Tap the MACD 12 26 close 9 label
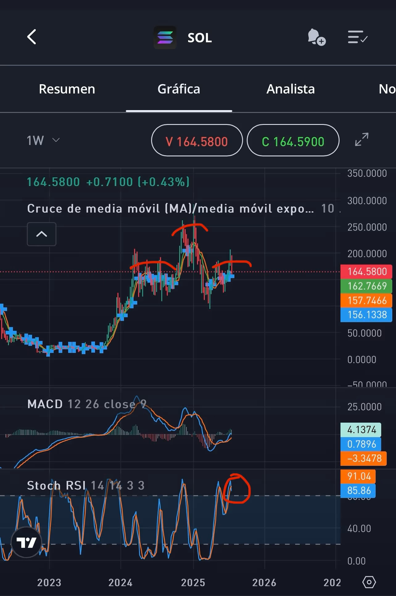Viewport: 396px width, 596px height. [x=87, y=404]
